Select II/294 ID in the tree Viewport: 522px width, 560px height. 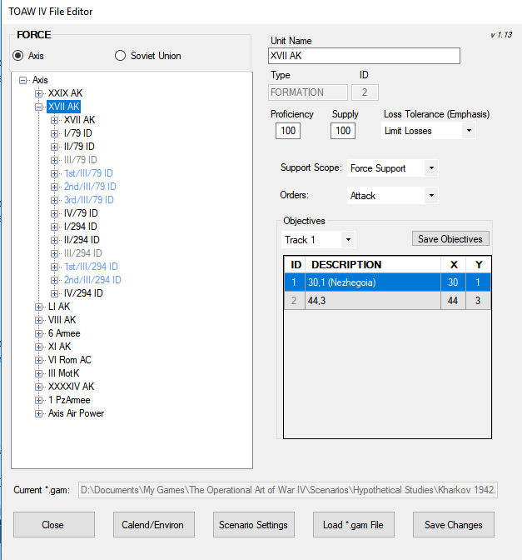(x=82, y=240)
